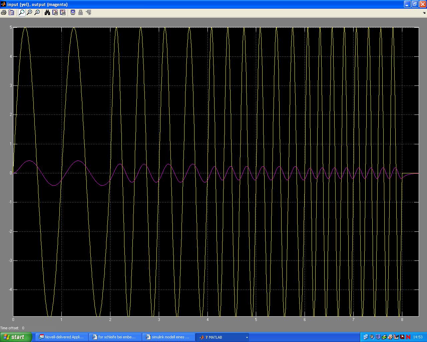Open the Windows start menu
Image resolution: width=427 pixels, height=342 pixels.
point(16,337)
